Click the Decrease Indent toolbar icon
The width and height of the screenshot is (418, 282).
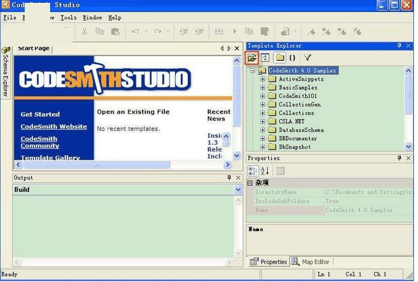184,32
